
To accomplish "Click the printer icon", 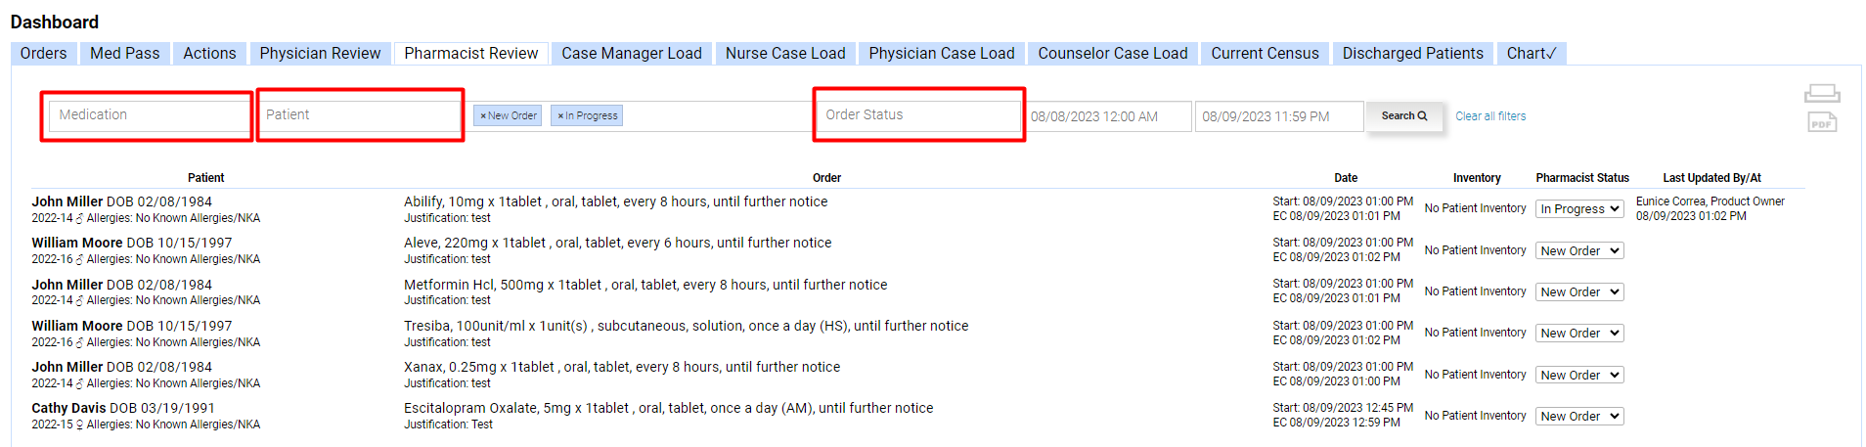I will 1821,94.
